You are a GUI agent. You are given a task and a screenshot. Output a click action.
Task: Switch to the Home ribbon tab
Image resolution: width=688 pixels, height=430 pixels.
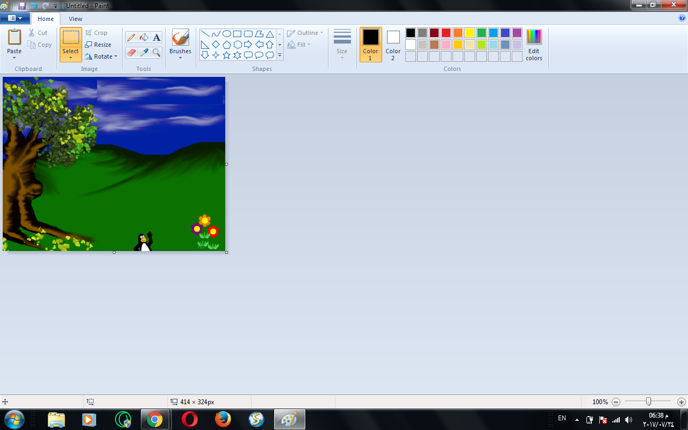(46, 19)
